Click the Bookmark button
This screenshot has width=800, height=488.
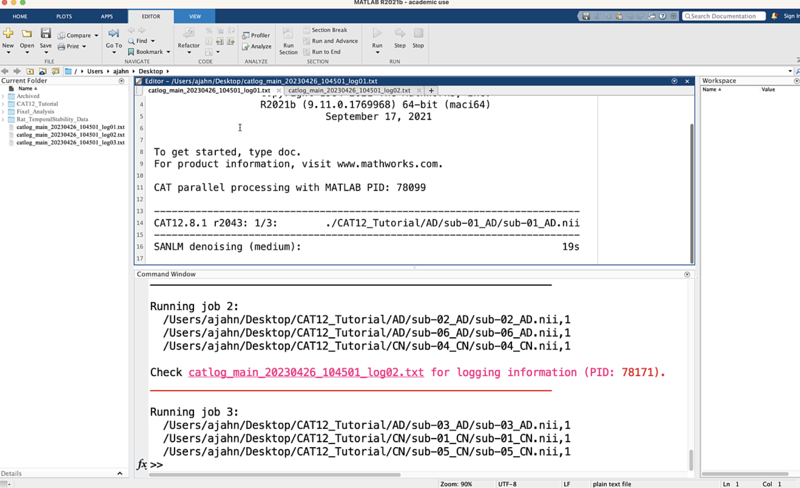point(145,52)
